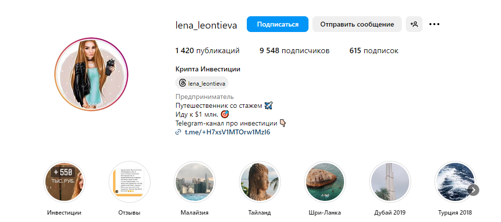Open the Малайзия highlight circle

pos(194,182)
